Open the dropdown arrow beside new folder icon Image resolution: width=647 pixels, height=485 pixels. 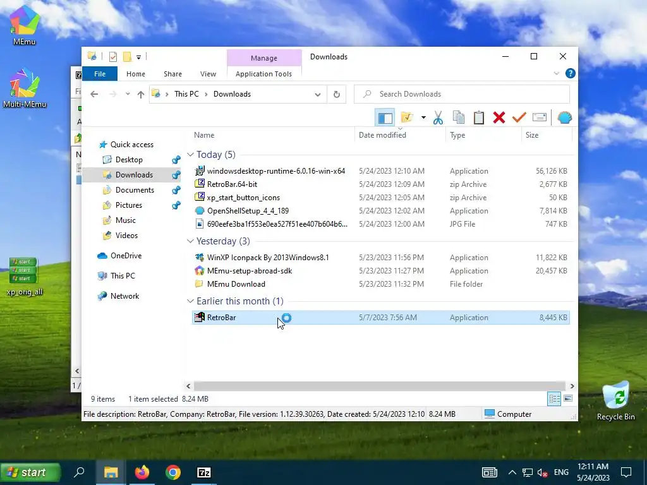pos(423,118)
